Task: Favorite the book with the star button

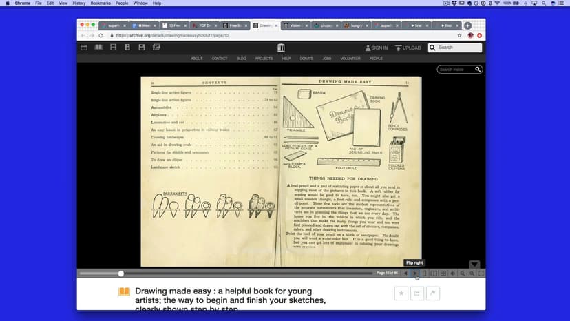Action: [401, 294]
